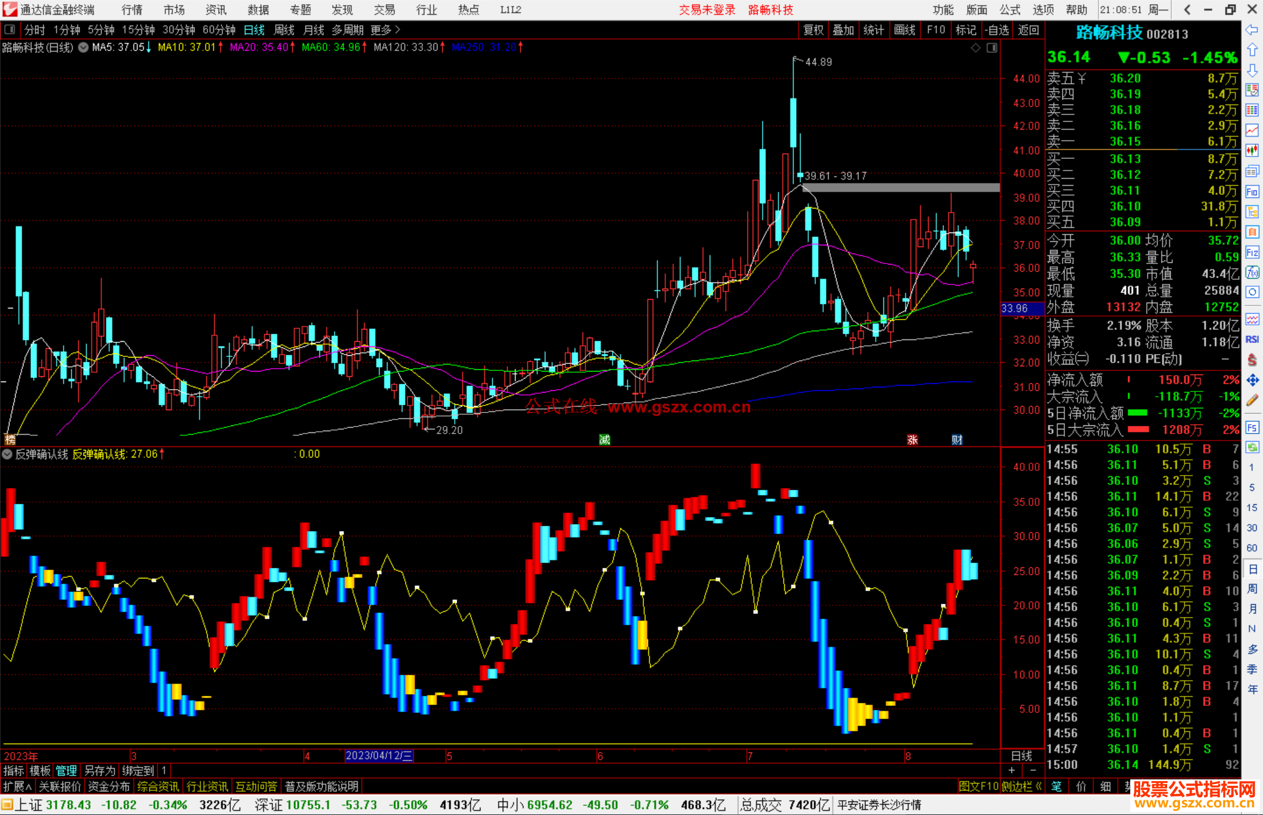Open the 行情 menu
1263x815 pixels.
point(132,10)
